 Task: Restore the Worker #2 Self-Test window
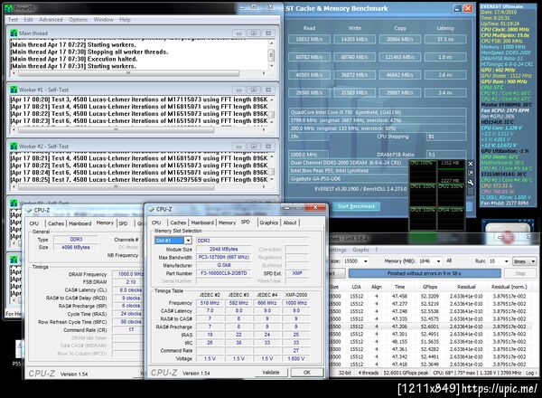pyautogui.click(x=253, y=146)
